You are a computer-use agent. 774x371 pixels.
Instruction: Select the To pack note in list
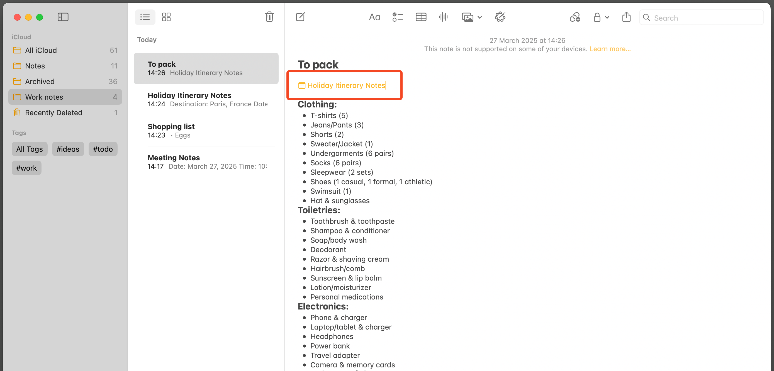206,68
